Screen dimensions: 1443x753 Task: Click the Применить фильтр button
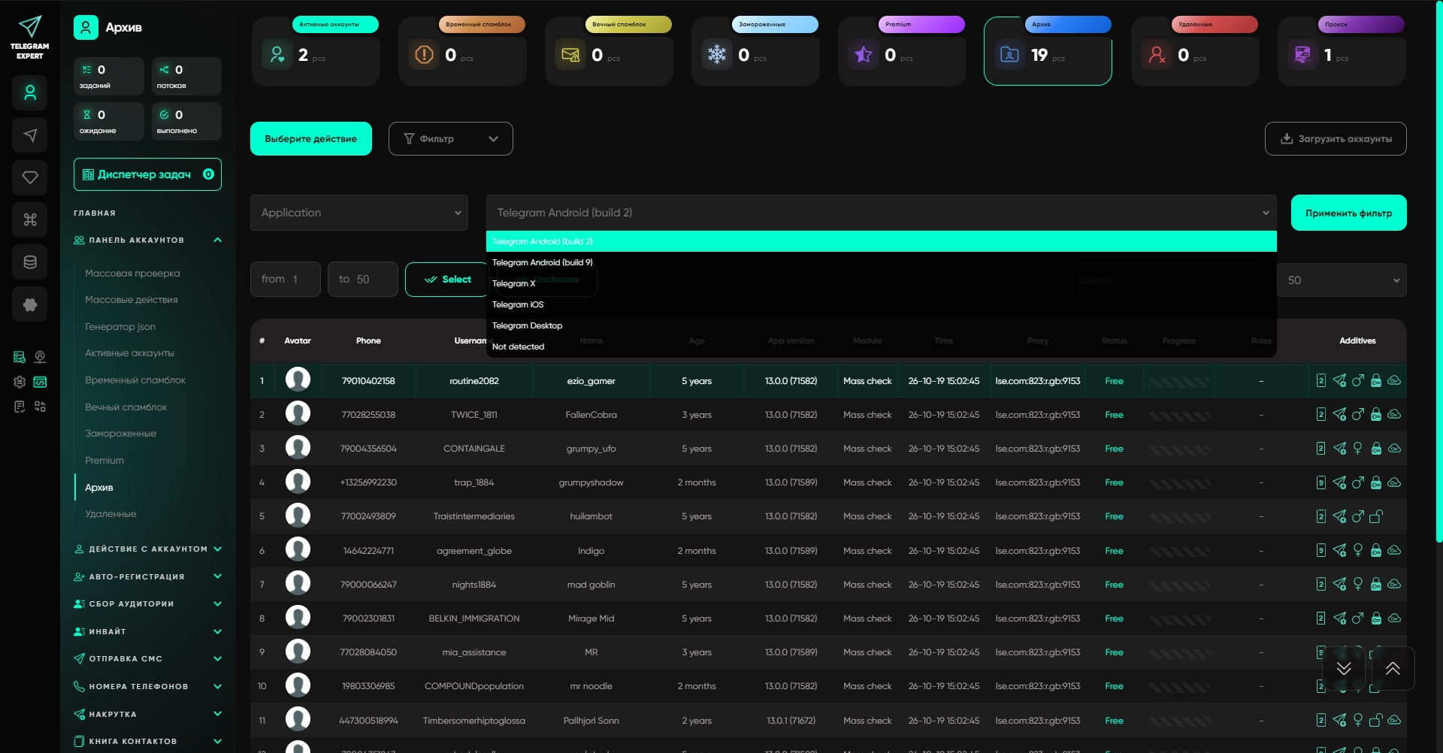click(x=1348, y=213)
